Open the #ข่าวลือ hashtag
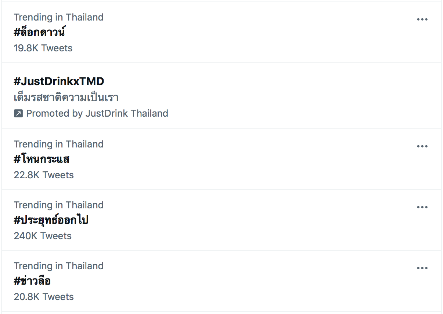 click(x=32, y=281)
